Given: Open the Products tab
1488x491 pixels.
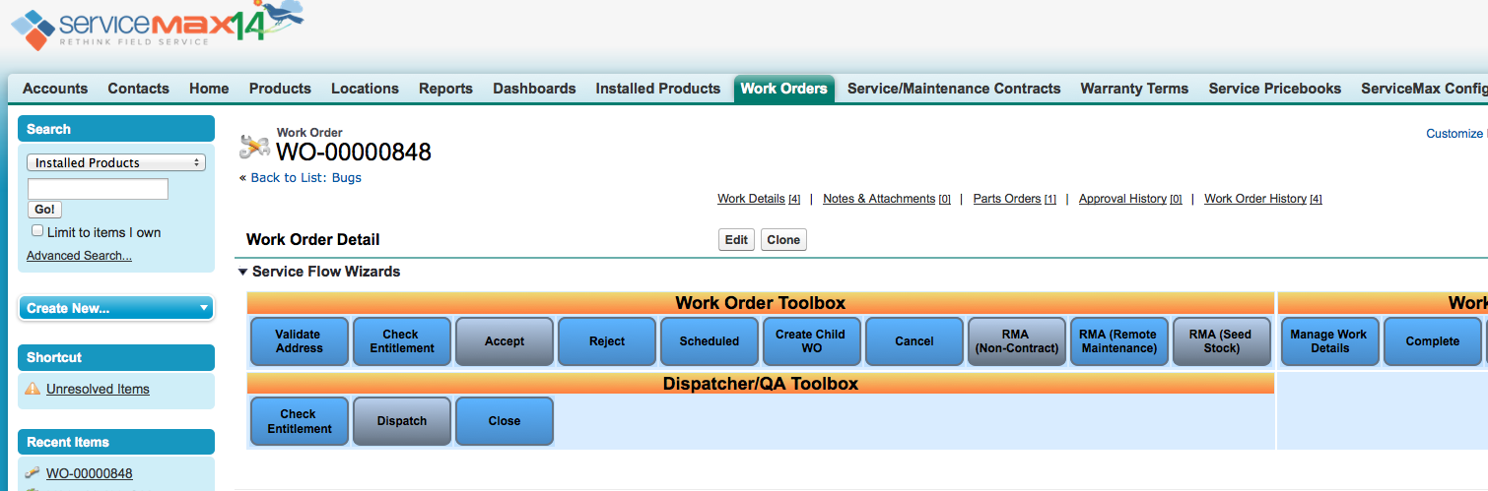Looking at the screenshot, I should point(280,89).
